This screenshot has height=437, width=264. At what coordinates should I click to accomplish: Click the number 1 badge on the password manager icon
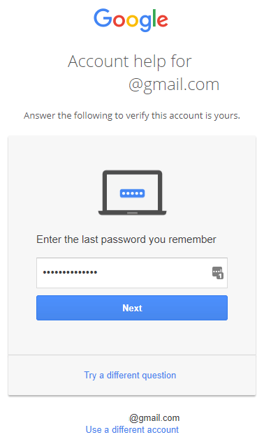tap(221, 276)
